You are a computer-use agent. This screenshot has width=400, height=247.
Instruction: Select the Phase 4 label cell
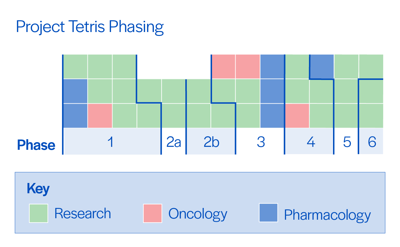click(x=310, y=142)
